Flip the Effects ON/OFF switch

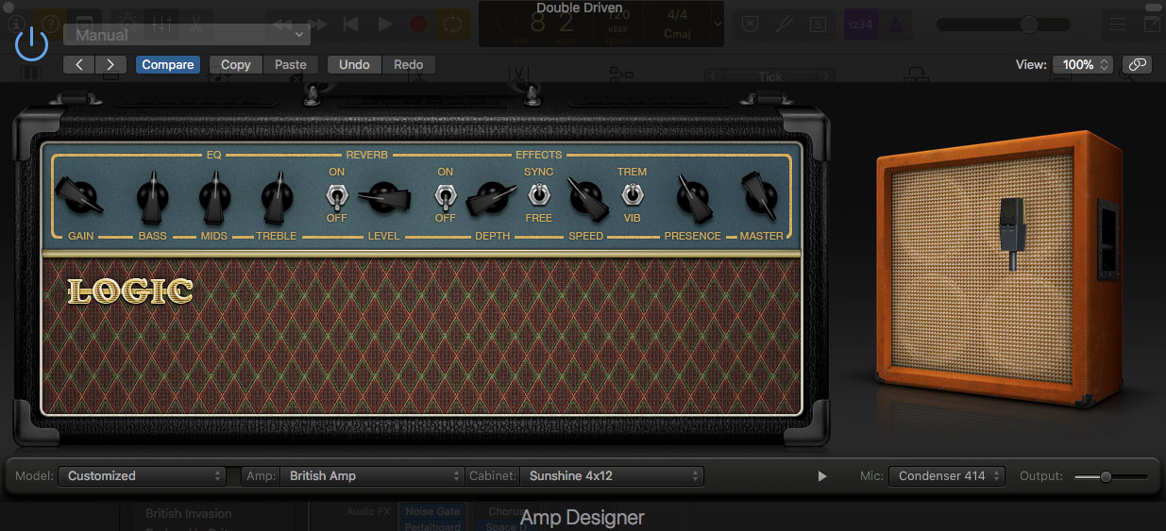click(x=445, y=197)
